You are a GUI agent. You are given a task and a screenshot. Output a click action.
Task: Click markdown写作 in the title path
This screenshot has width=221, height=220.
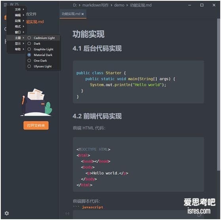pos(95,5)
